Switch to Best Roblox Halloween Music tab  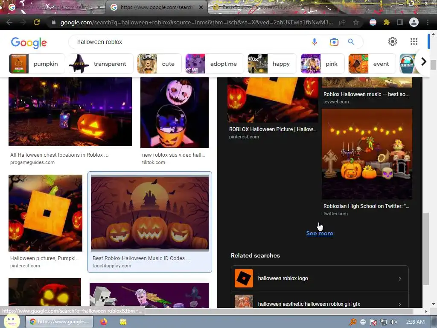[x=256, y=7]
